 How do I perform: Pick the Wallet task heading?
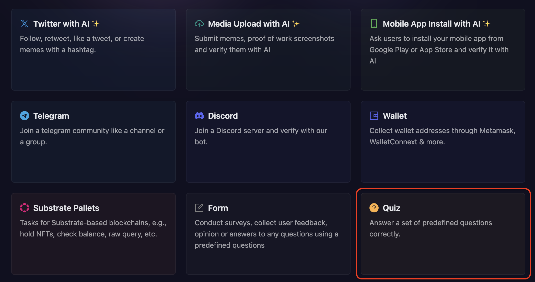(394, 116)
